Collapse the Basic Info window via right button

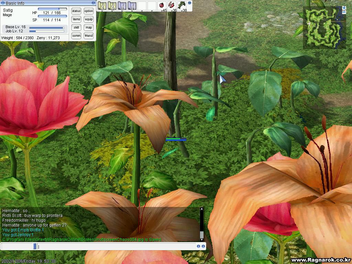(x=93, y=3)
